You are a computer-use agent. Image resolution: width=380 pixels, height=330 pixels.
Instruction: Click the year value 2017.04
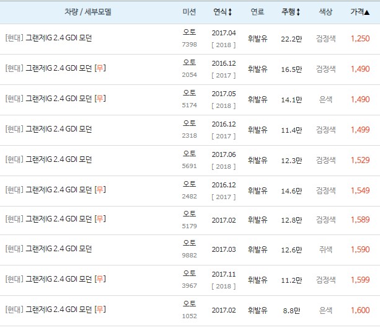(224, 33)
